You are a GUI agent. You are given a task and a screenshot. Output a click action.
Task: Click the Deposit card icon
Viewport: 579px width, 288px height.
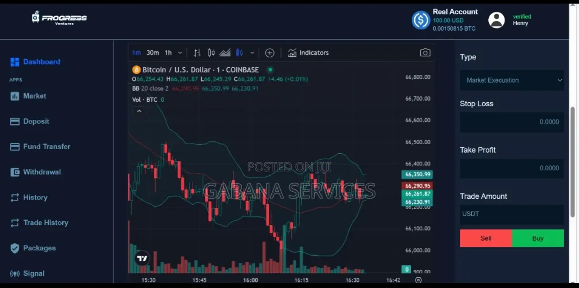[15, 121]
